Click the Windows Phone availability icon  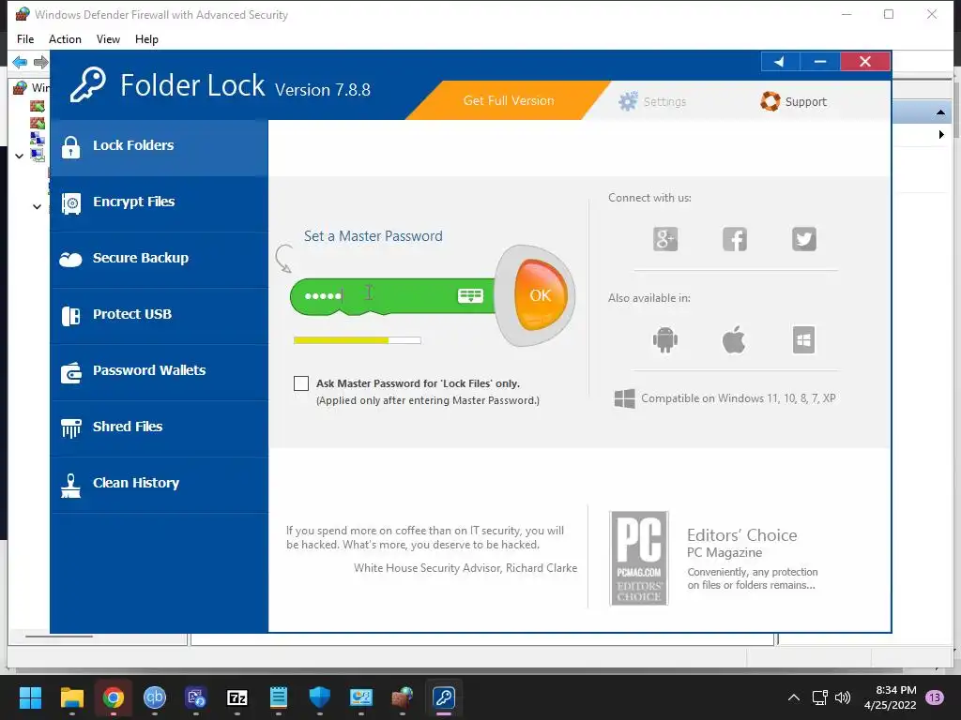click(803, 339)
